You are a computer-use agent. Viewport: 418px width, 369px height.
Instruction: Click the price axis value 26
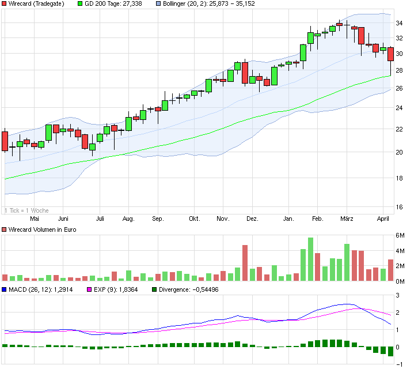coord(399,88)
